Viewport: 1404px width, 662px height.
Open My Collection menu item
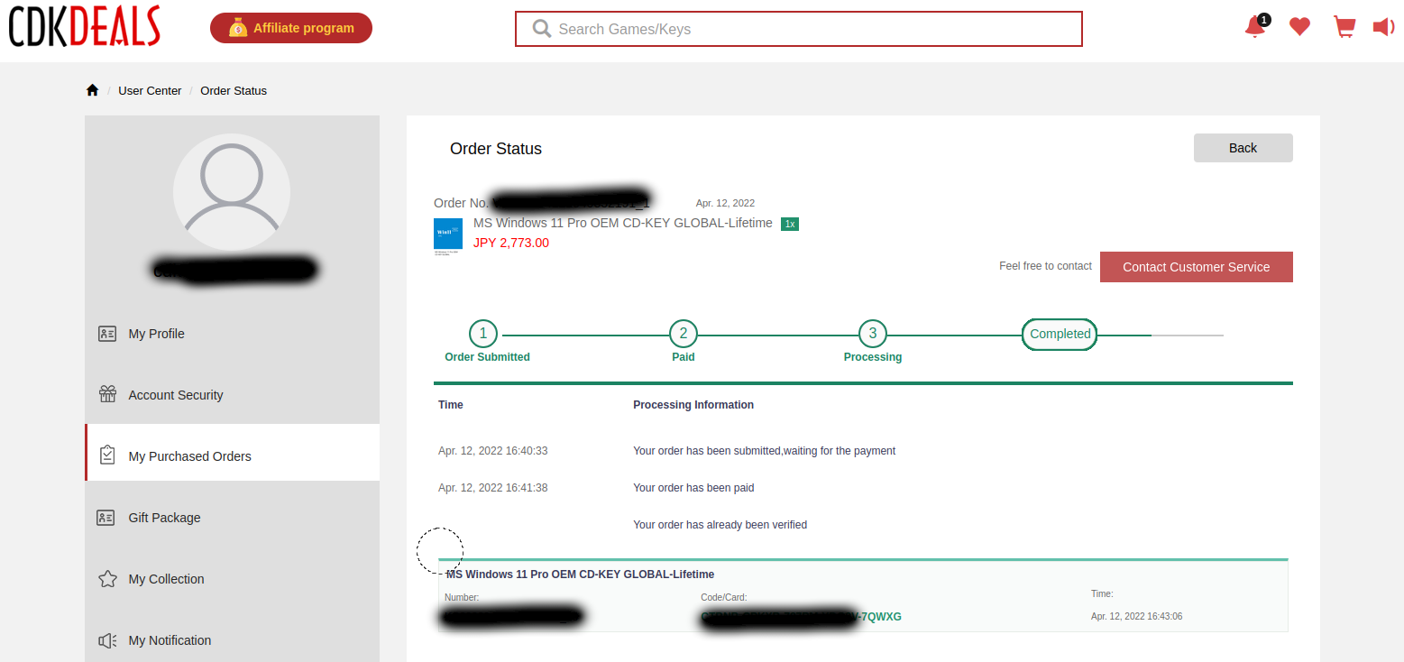click(x=232, y=579)
